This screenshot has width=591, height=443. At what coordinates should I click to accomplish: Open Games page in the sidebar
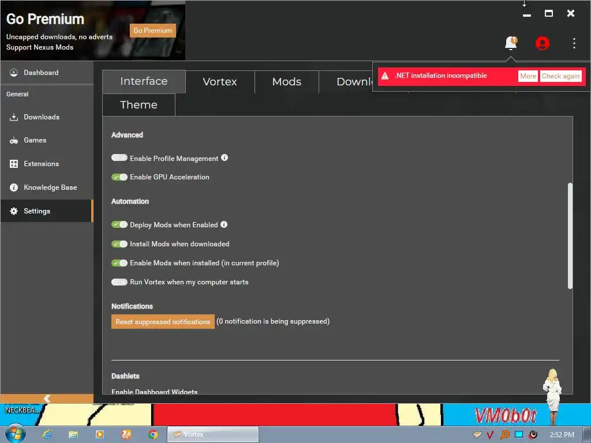pyautogui.click(x=47, y=140)
